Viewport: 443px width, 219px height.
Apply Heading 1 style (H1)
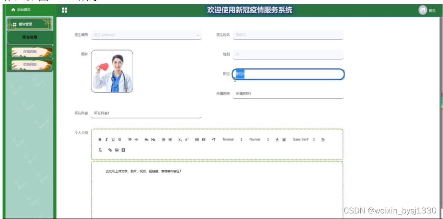(147, 140)
